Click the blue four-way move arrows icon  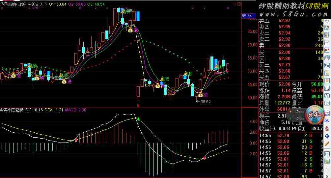coord(327,136)
